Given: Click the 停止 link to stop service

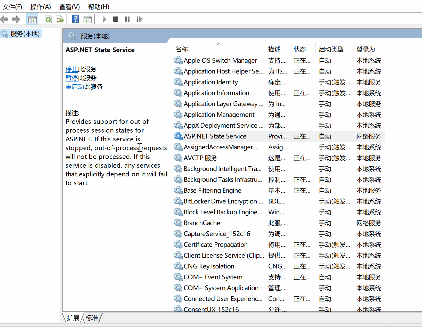Looking at the screenshot, I should (72, 69).
